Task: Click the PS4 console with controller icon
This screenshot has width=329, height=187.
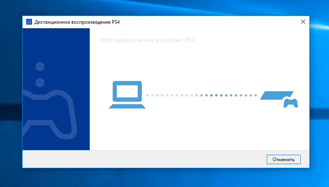Action: (x=279, y=99)
